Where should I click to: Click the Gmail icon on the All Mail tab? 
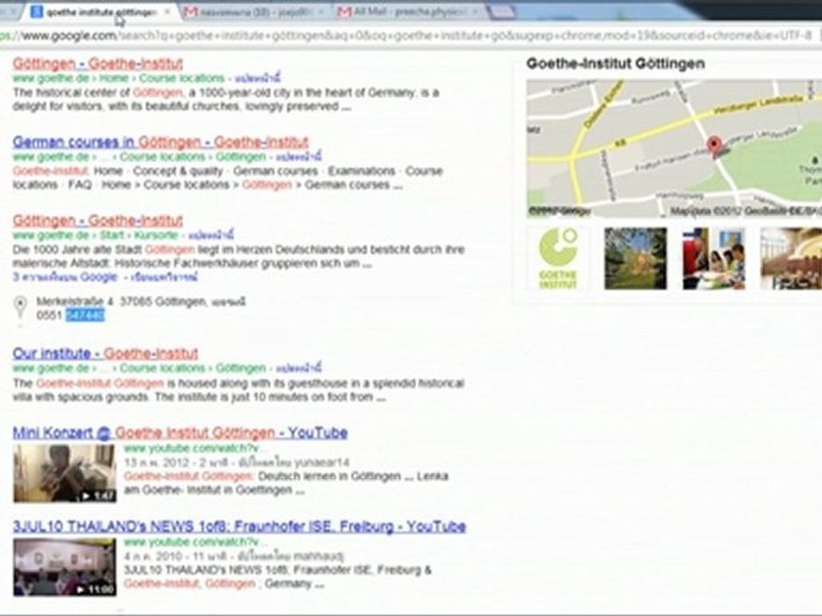(x=344, y=12)
